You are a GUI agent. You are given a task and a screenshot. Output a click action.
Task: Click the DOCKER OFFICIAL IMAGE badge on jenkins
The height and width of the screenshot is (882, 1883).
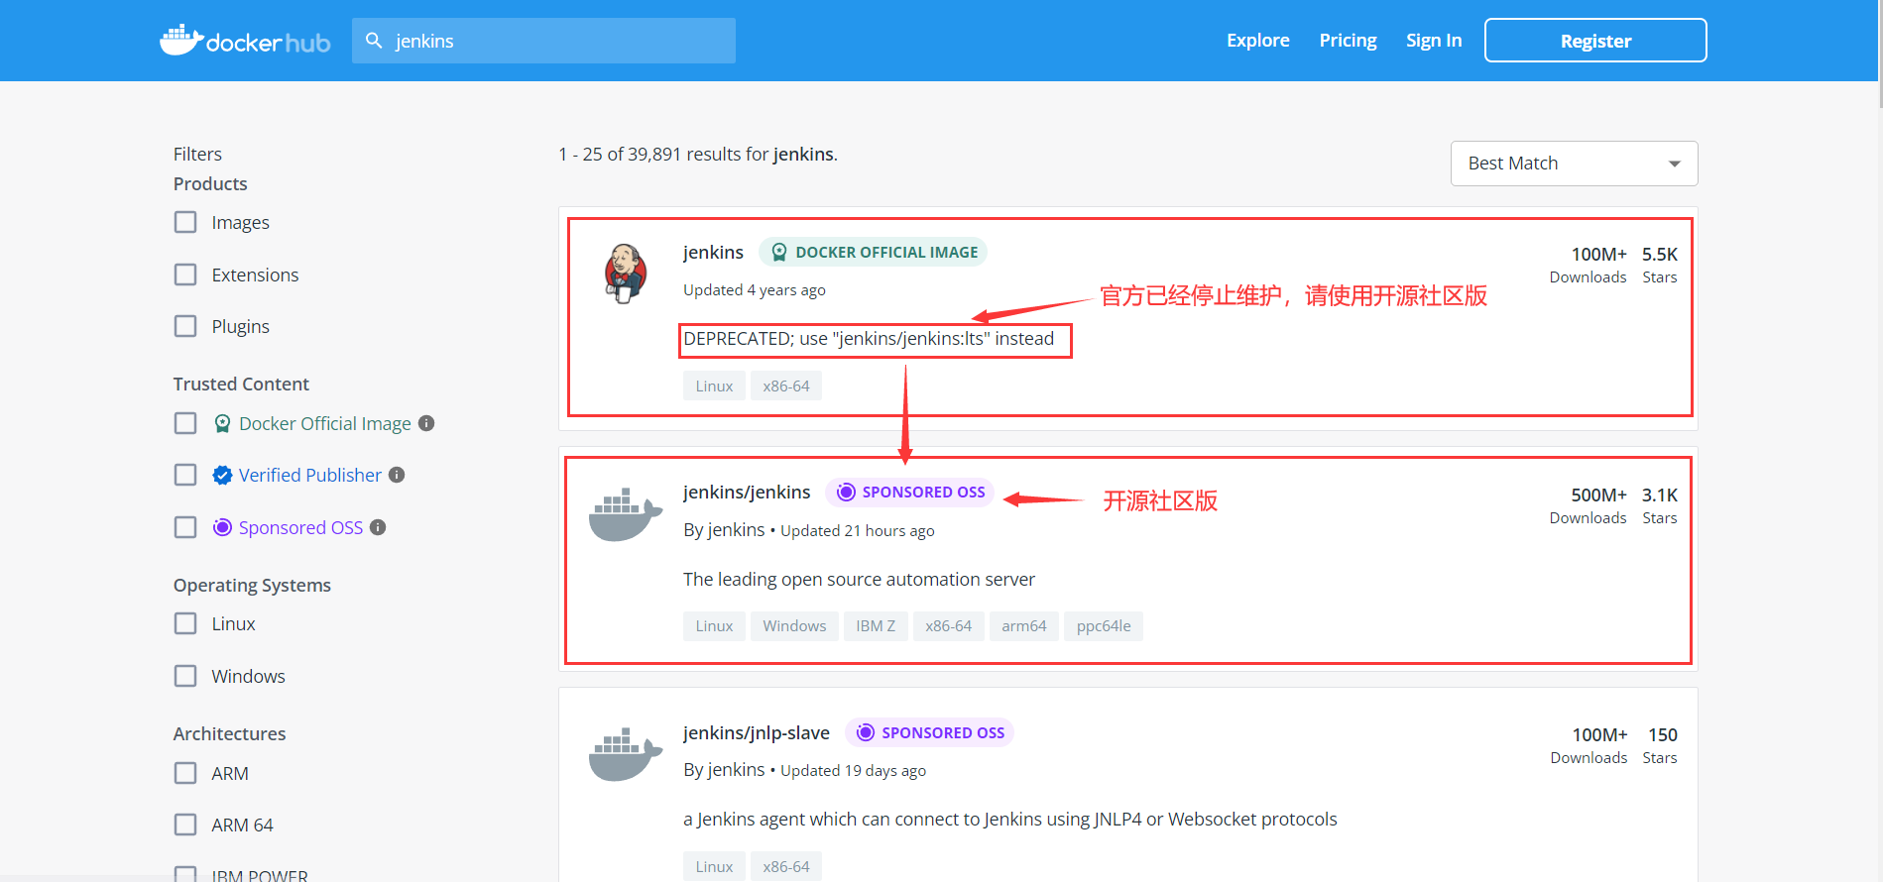(873, 252)
